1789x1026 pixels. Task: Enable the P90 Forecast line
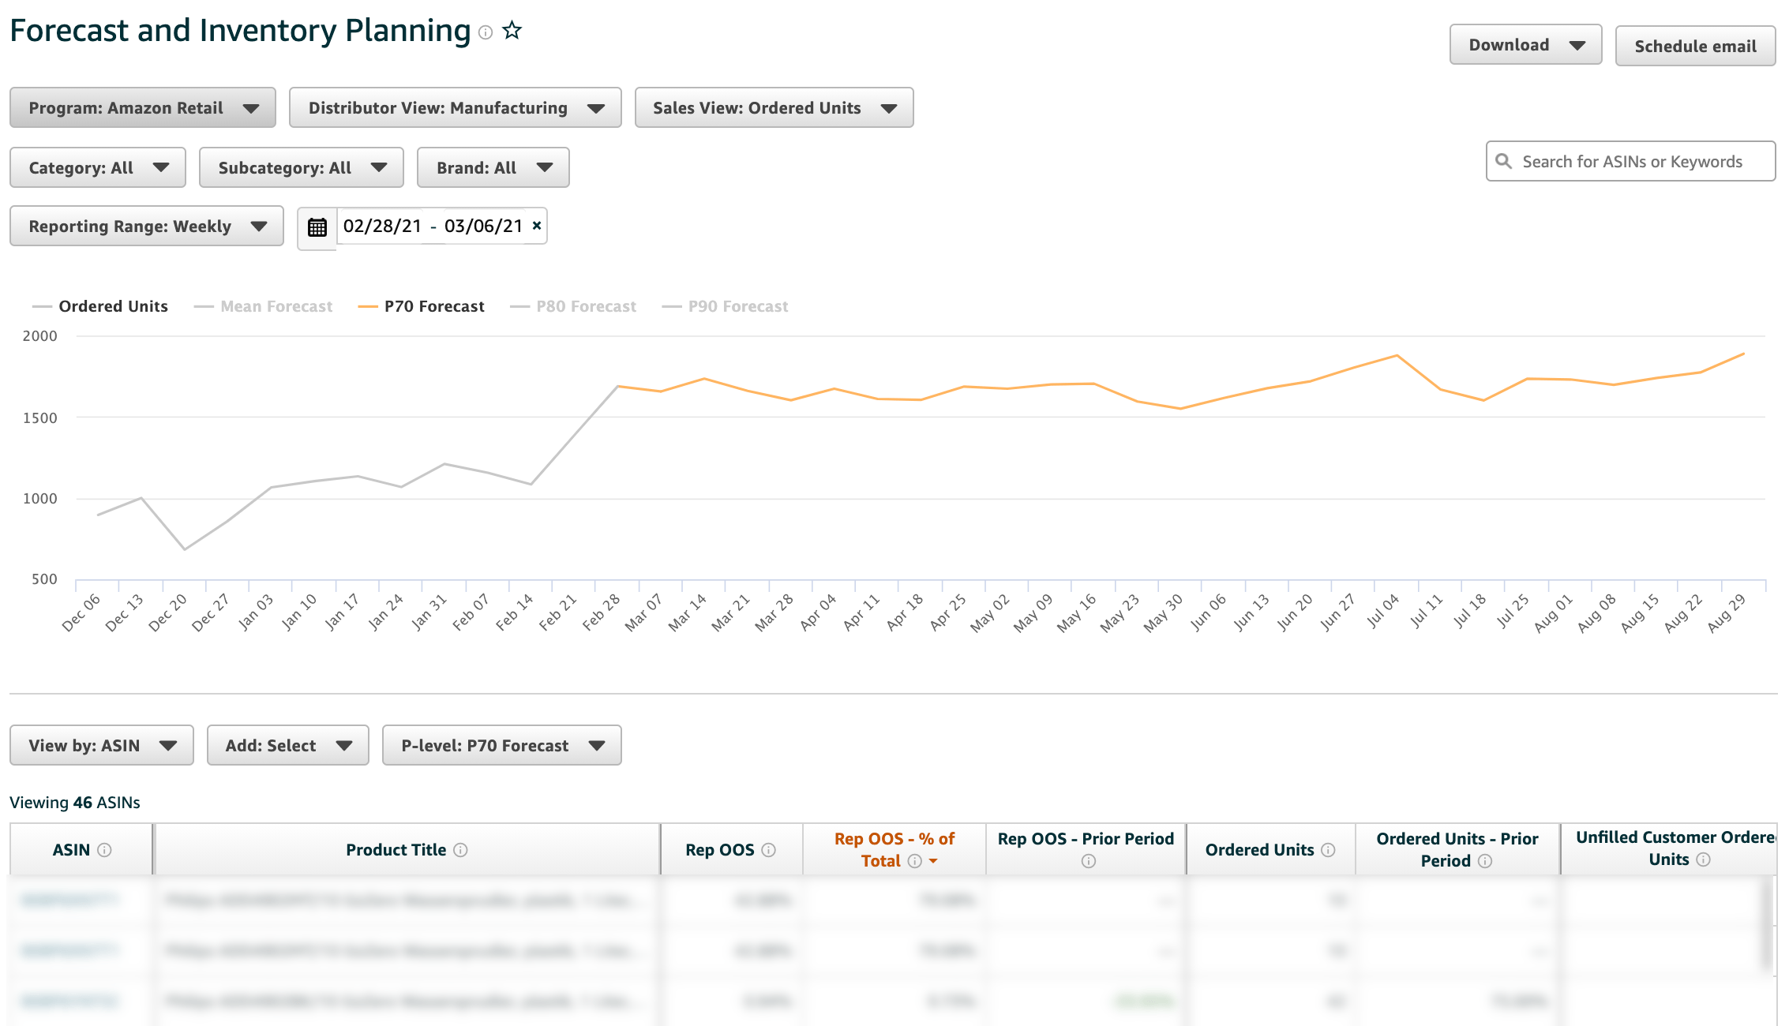[737, 306]
